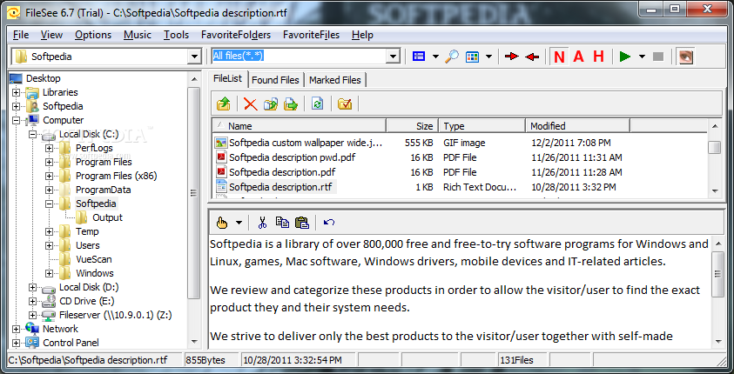Viewport: 734px width, 374px height.
Task: Click the copy-to-folder icon
Action: [x=271, y=104]
